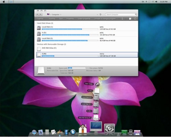Click inside the Search Computer field
Screen dimensions: 171x137
tap(120, 14)
